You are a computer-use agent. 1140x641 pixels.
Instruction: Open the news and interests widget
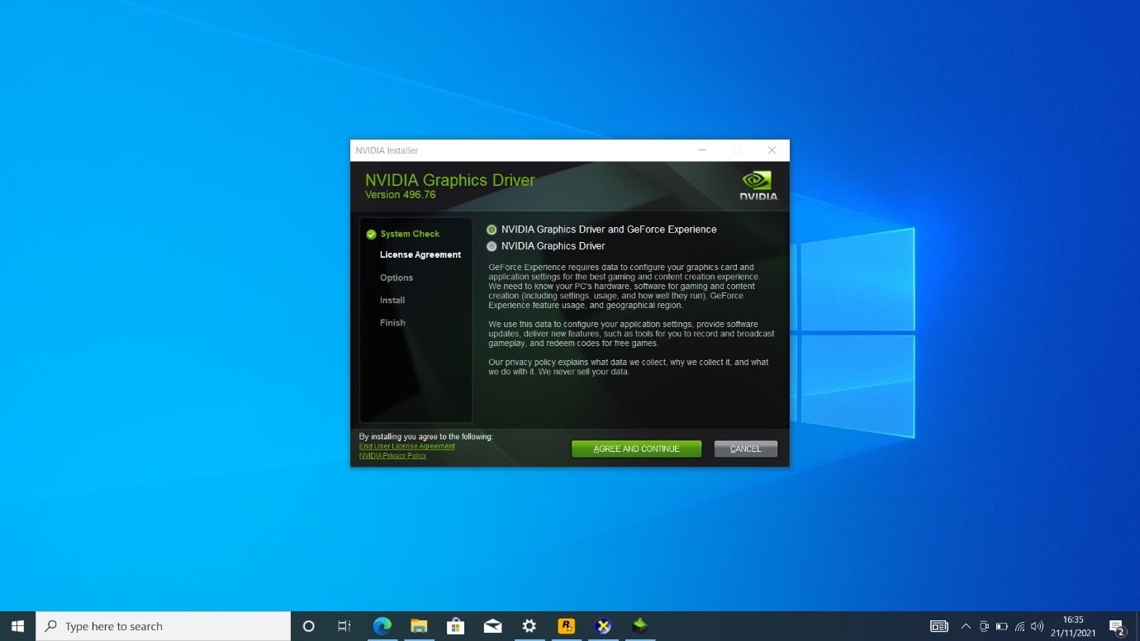tap(939, 625)
